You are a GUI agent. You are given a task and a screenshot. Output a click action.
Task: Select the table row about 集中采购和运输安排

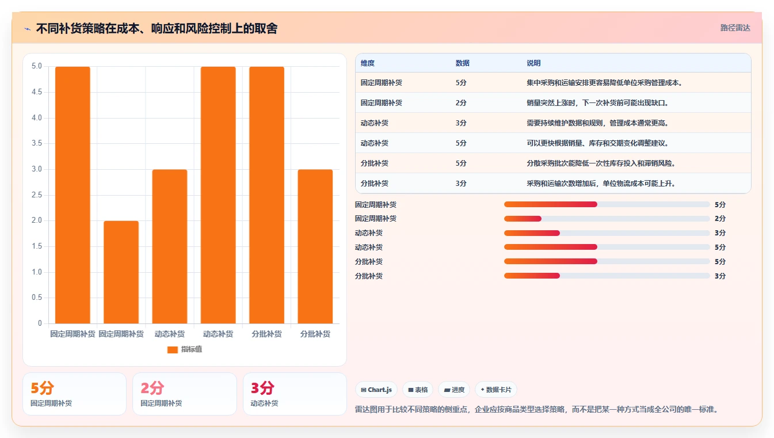pyautogui.click(x=553, y=83)
